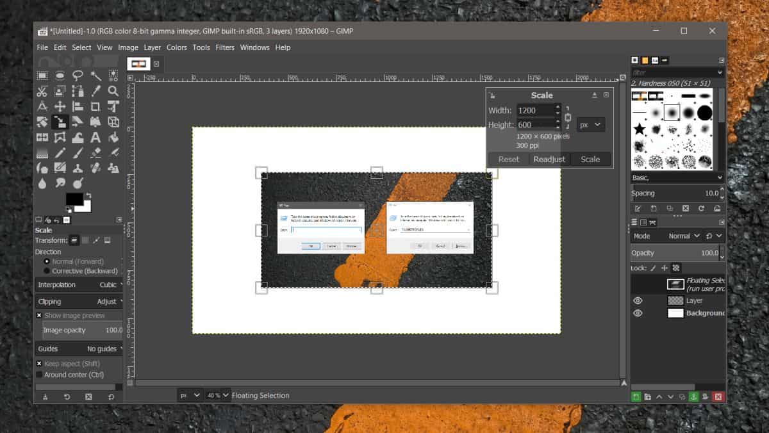769x433 pixels.
Task: Toggle the width-height chain link in Scale
Action: (568, 118)
